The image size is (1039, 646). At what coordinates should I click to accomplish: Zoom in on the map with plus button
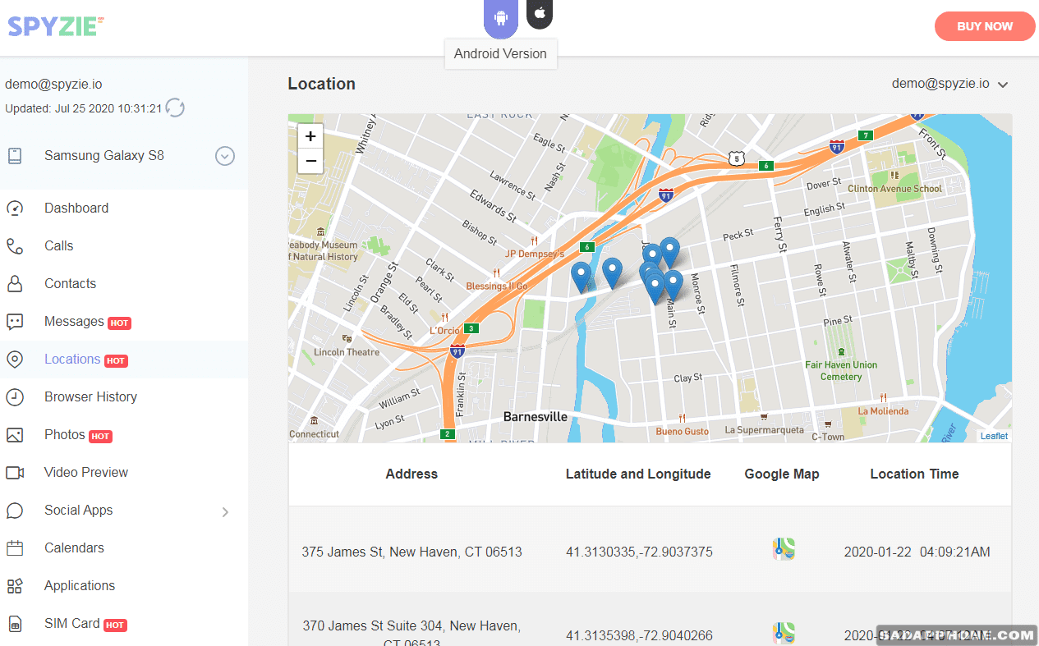coord(310,135)
